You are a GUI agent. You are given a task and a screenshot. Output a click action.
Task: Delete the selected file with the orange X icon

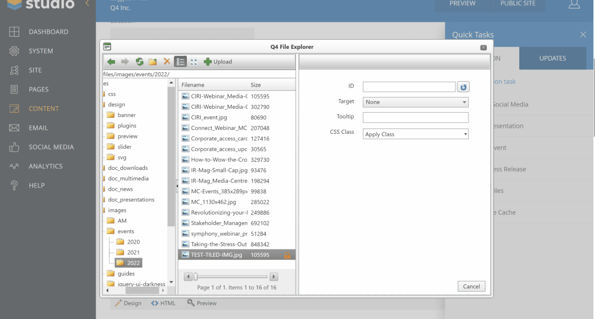click(x=167, y=62)
